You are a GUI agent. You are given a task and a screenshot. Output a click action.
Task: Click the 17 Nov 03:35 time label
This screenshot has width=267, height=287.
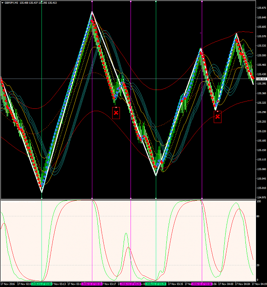(176, 284)
